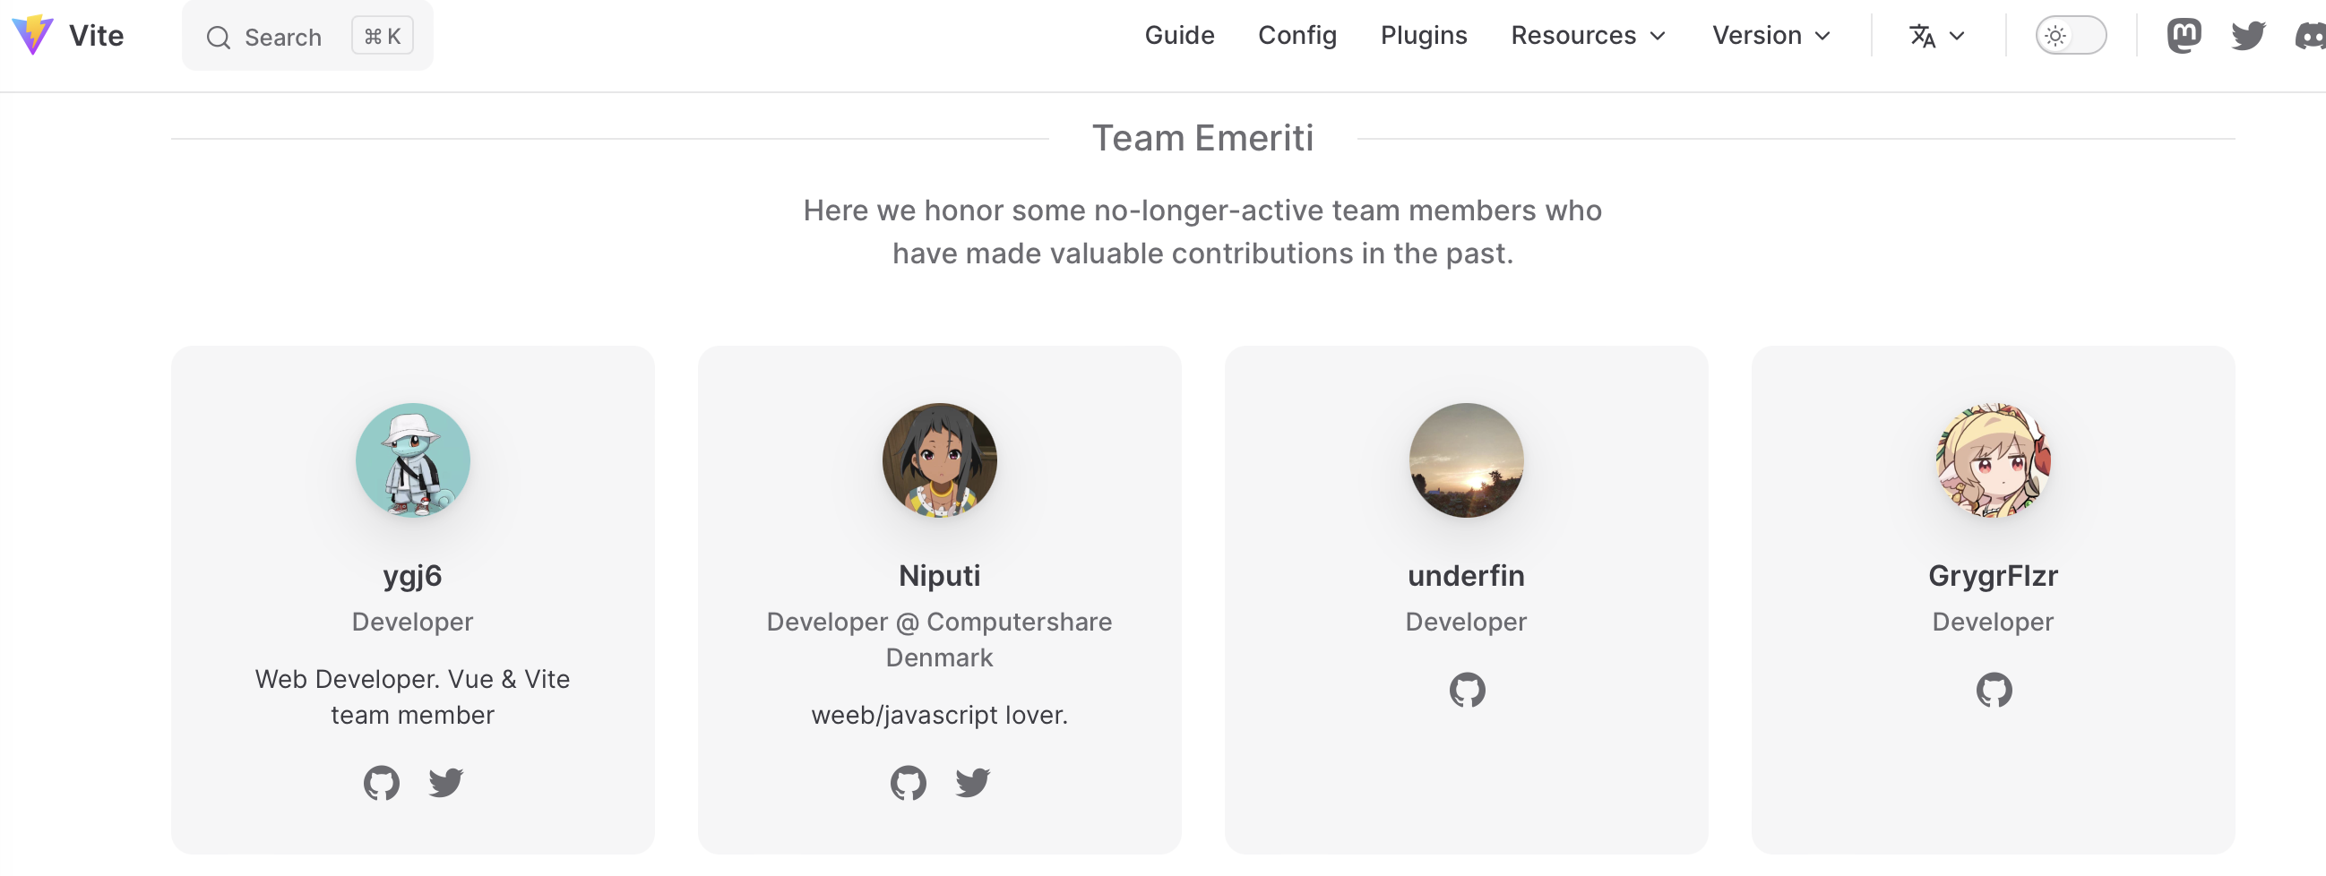Expand the language chevron menu
This screenshot has width=2326, height=876.
pos(1957,36)
